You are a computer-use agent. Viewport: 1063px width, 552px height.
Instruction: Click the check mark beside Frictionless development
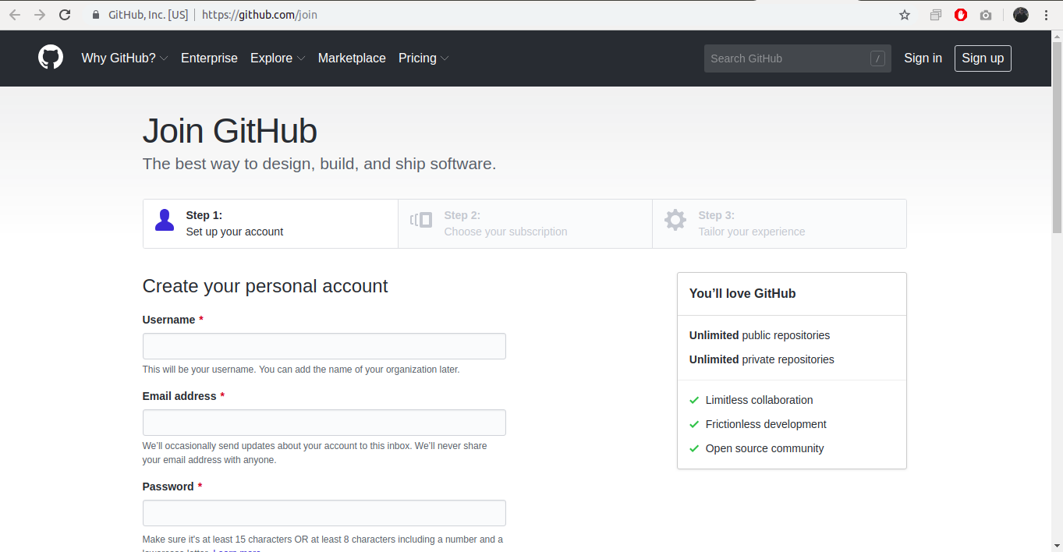coord(694,424)
